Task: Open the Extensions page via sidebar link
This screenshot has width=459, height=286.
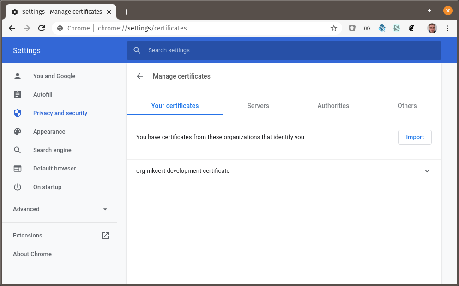Action: click(x=27, y=235)
